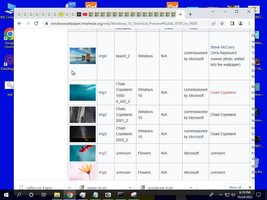
Task: Go back to the previous page
Action: 20,23
